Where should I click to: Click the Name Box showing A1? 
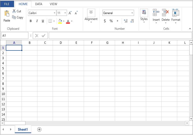[x=15, y=36]
